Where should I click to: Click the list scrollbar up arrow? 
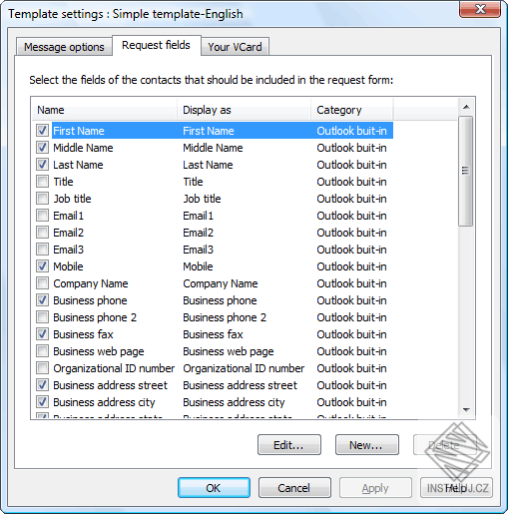466,107
